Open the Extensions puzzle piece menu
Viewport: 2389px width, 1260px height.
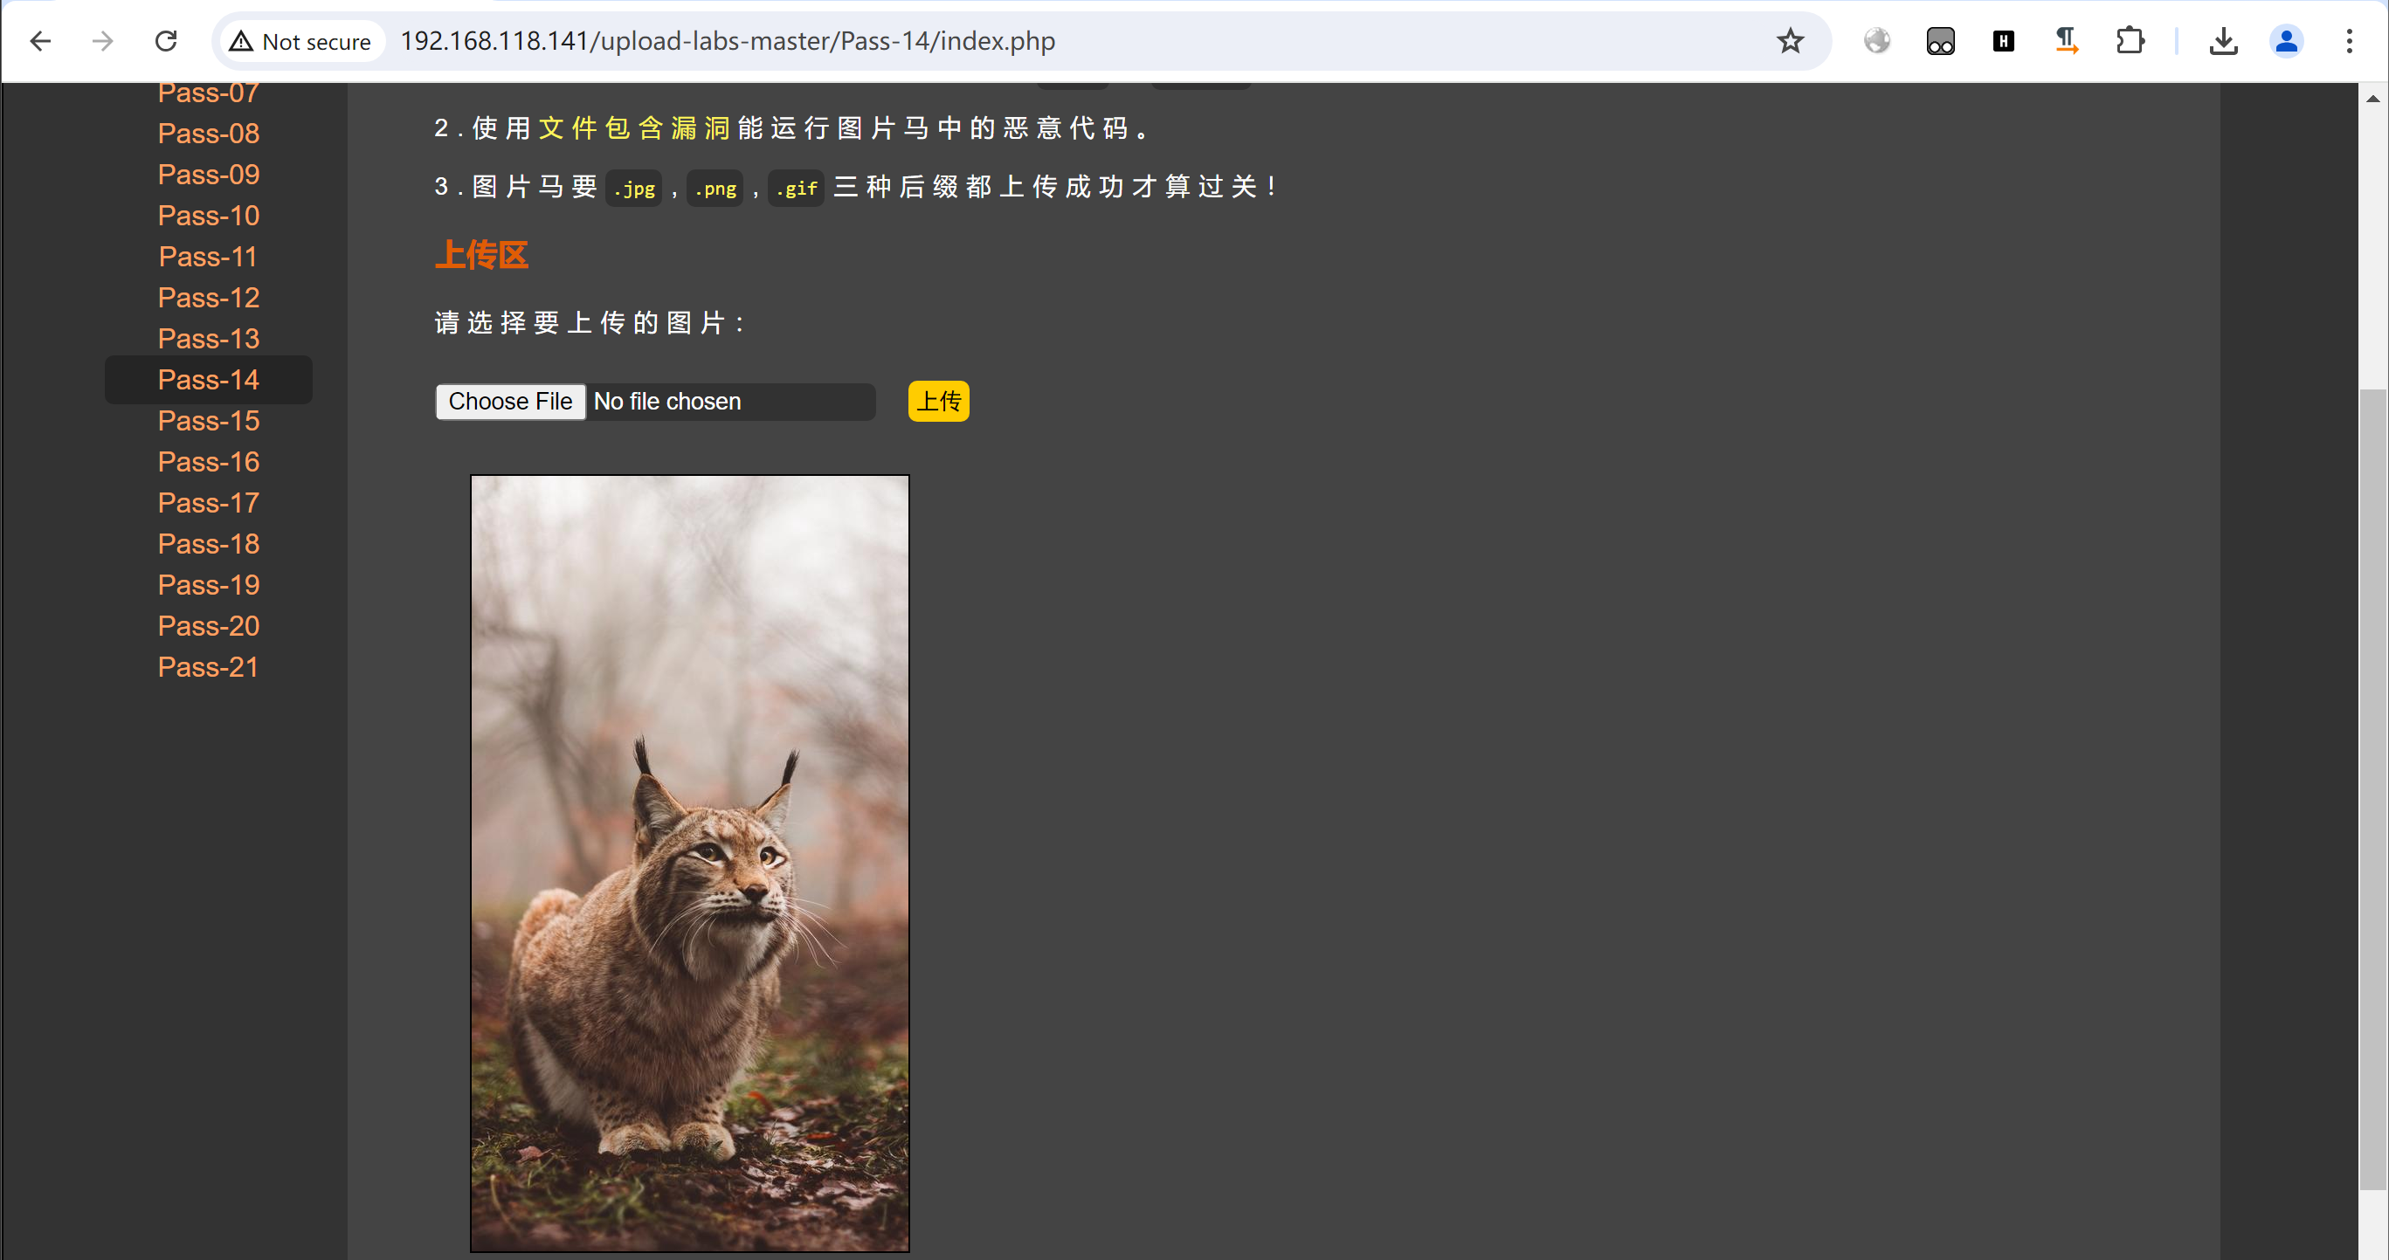point(2130,41)
